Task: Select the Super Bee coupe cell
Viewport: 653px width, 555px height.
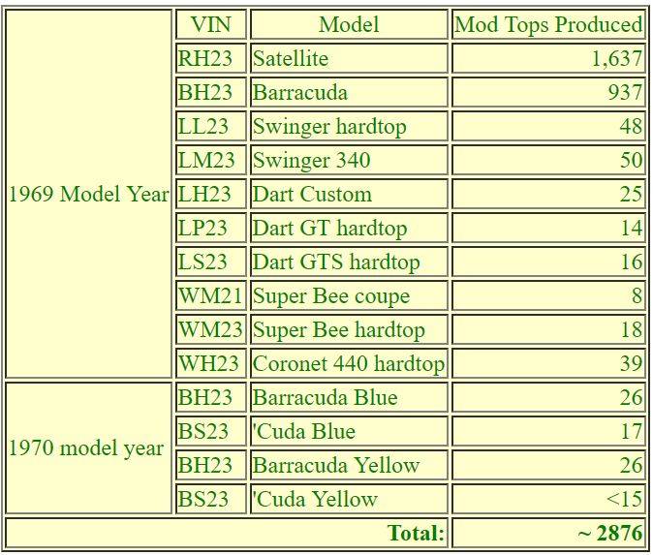Action: point(349,295)
